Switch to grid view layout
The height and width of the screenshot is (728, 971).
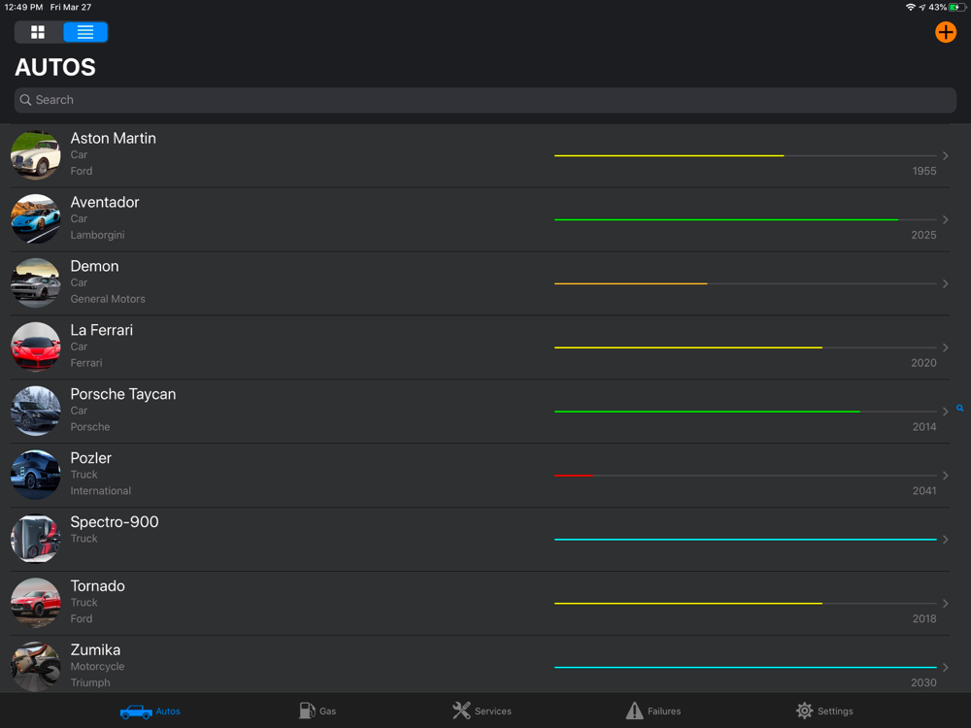[38, 32]
